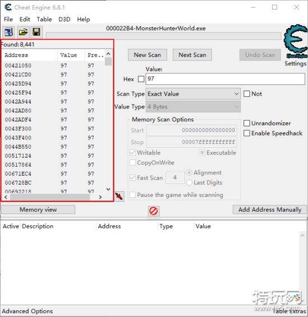Screen dimensions: 308x317
Task: Click the open file folder icon
Action: tap(23, 32)
